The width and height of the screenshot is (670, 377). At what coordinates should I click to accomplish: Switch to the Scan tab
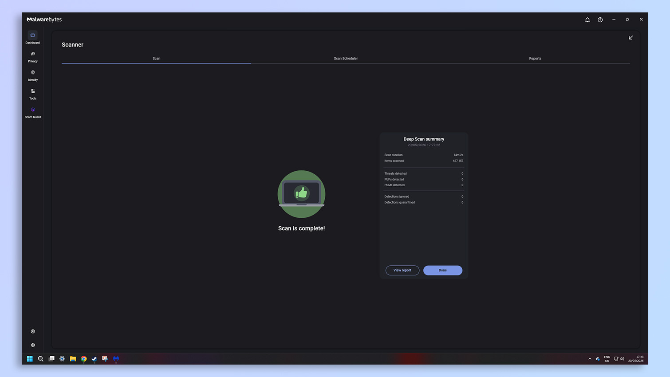pos(156,59)
